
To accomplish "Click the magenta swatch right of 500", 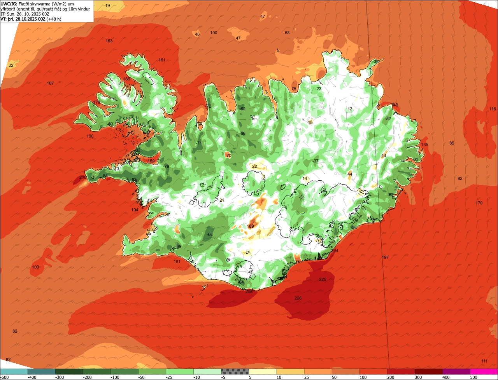I will pyautogui.click(x=484, y=371).
